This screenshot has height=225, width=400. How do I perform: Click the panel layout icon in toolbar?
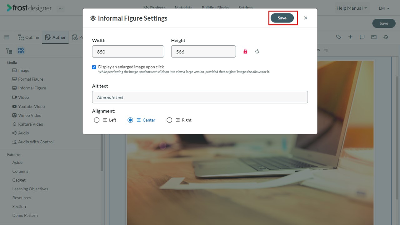click(x=374, y=37)
